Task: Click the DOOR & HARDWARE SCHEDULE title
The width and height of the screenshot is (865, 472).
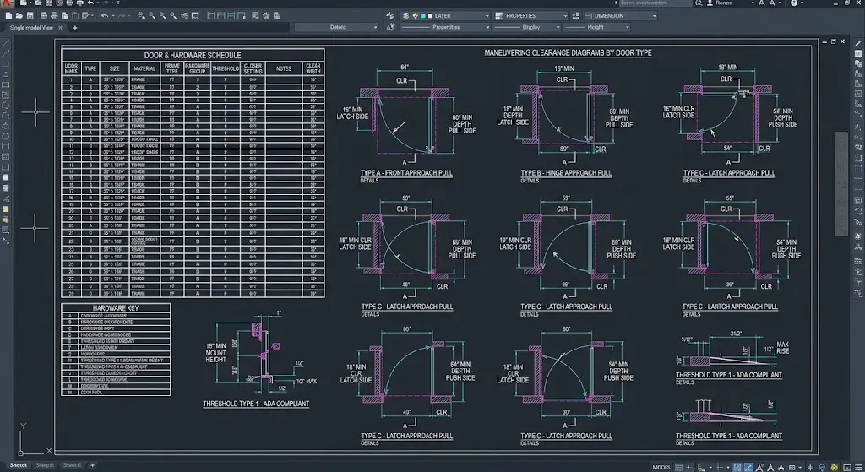Action: 193,55
